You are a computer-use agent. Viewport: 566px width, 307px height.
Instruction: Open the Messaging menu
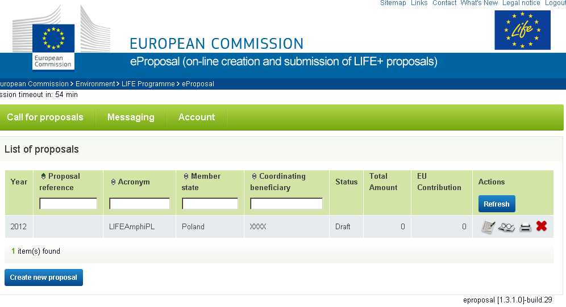pos(131,117)
